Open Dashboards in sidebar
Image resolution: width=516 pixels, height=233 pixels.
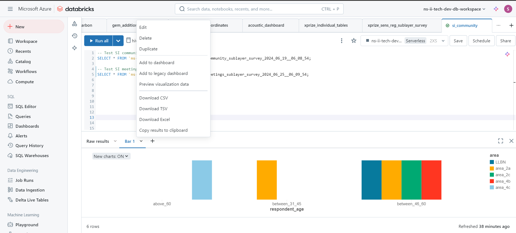click(27, 126)
